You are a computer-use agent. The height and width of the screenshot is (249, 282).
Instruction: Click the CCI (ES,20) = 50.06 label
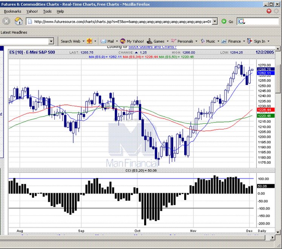click(141, 171)
